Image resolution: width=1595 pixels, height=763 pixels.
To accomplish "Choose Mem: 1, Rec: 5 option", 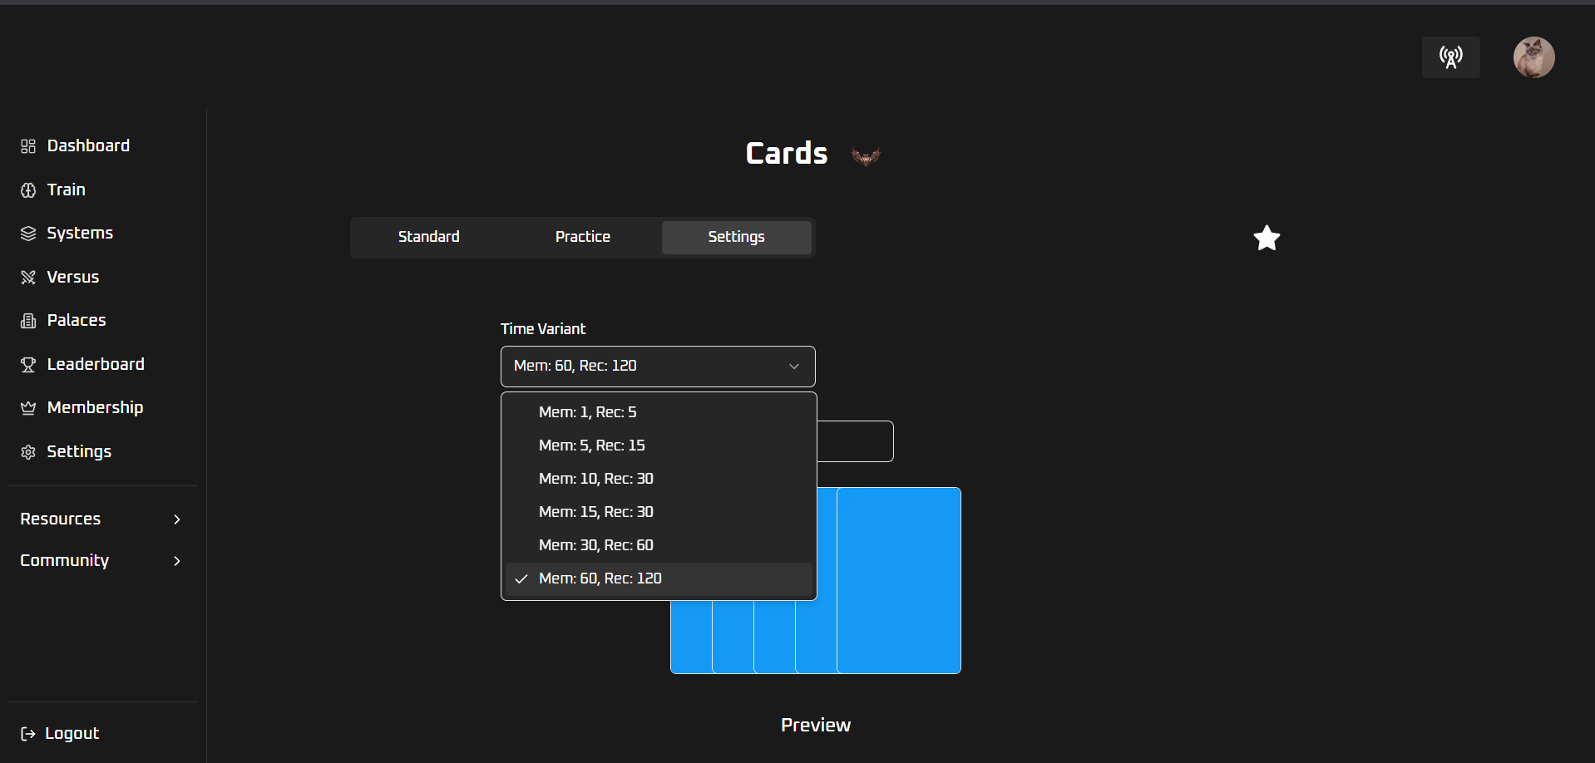I will (x=587, y=412).
